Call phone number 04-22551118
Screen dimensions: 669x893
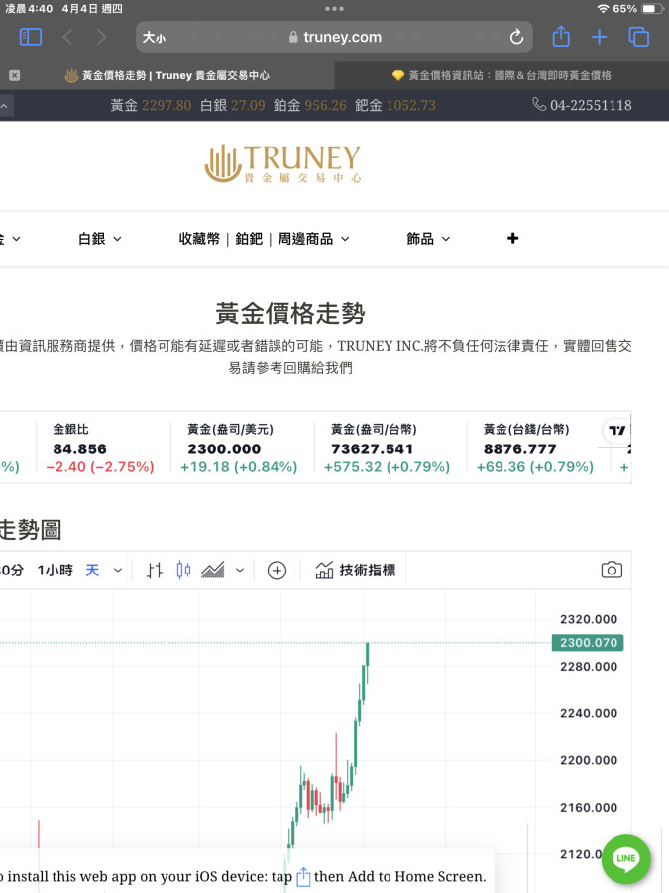pyautogui.click(x=582, y=105)
